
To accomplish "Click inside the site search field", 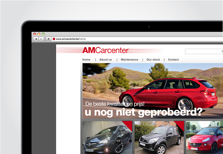I will 204,51.
